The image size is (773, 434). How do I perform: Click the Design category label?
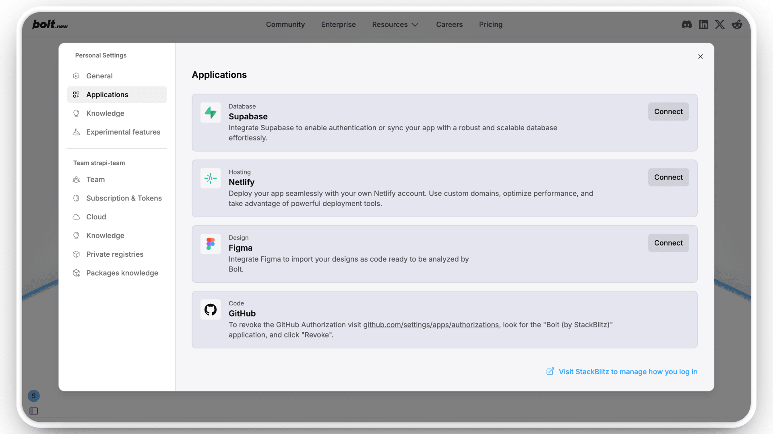238,238
